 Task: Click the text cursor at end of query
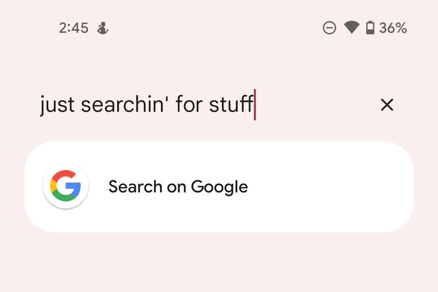pyautogui.click(x=255, y=104)
